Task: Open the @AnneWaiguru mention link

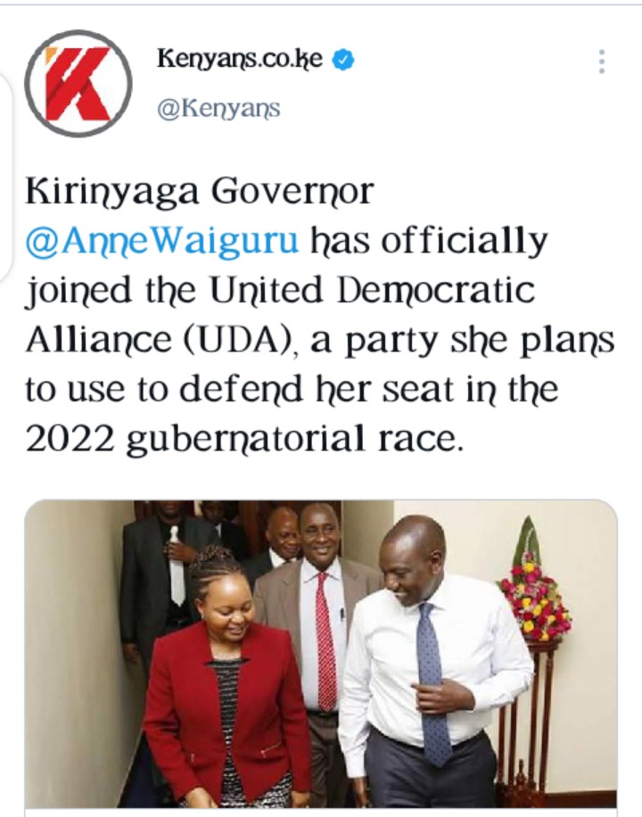Action: (162, 241)
